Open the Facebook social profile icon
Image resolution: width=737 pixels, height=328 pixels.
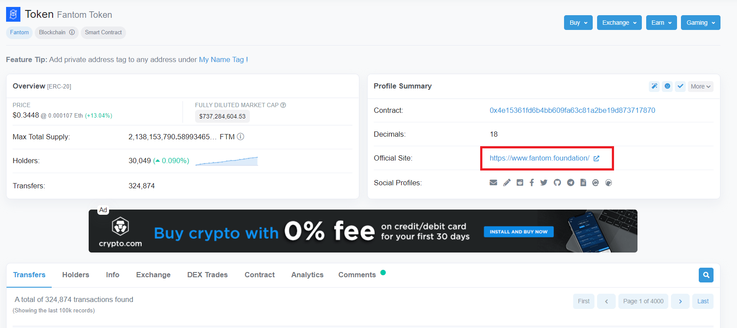(531, 183)
